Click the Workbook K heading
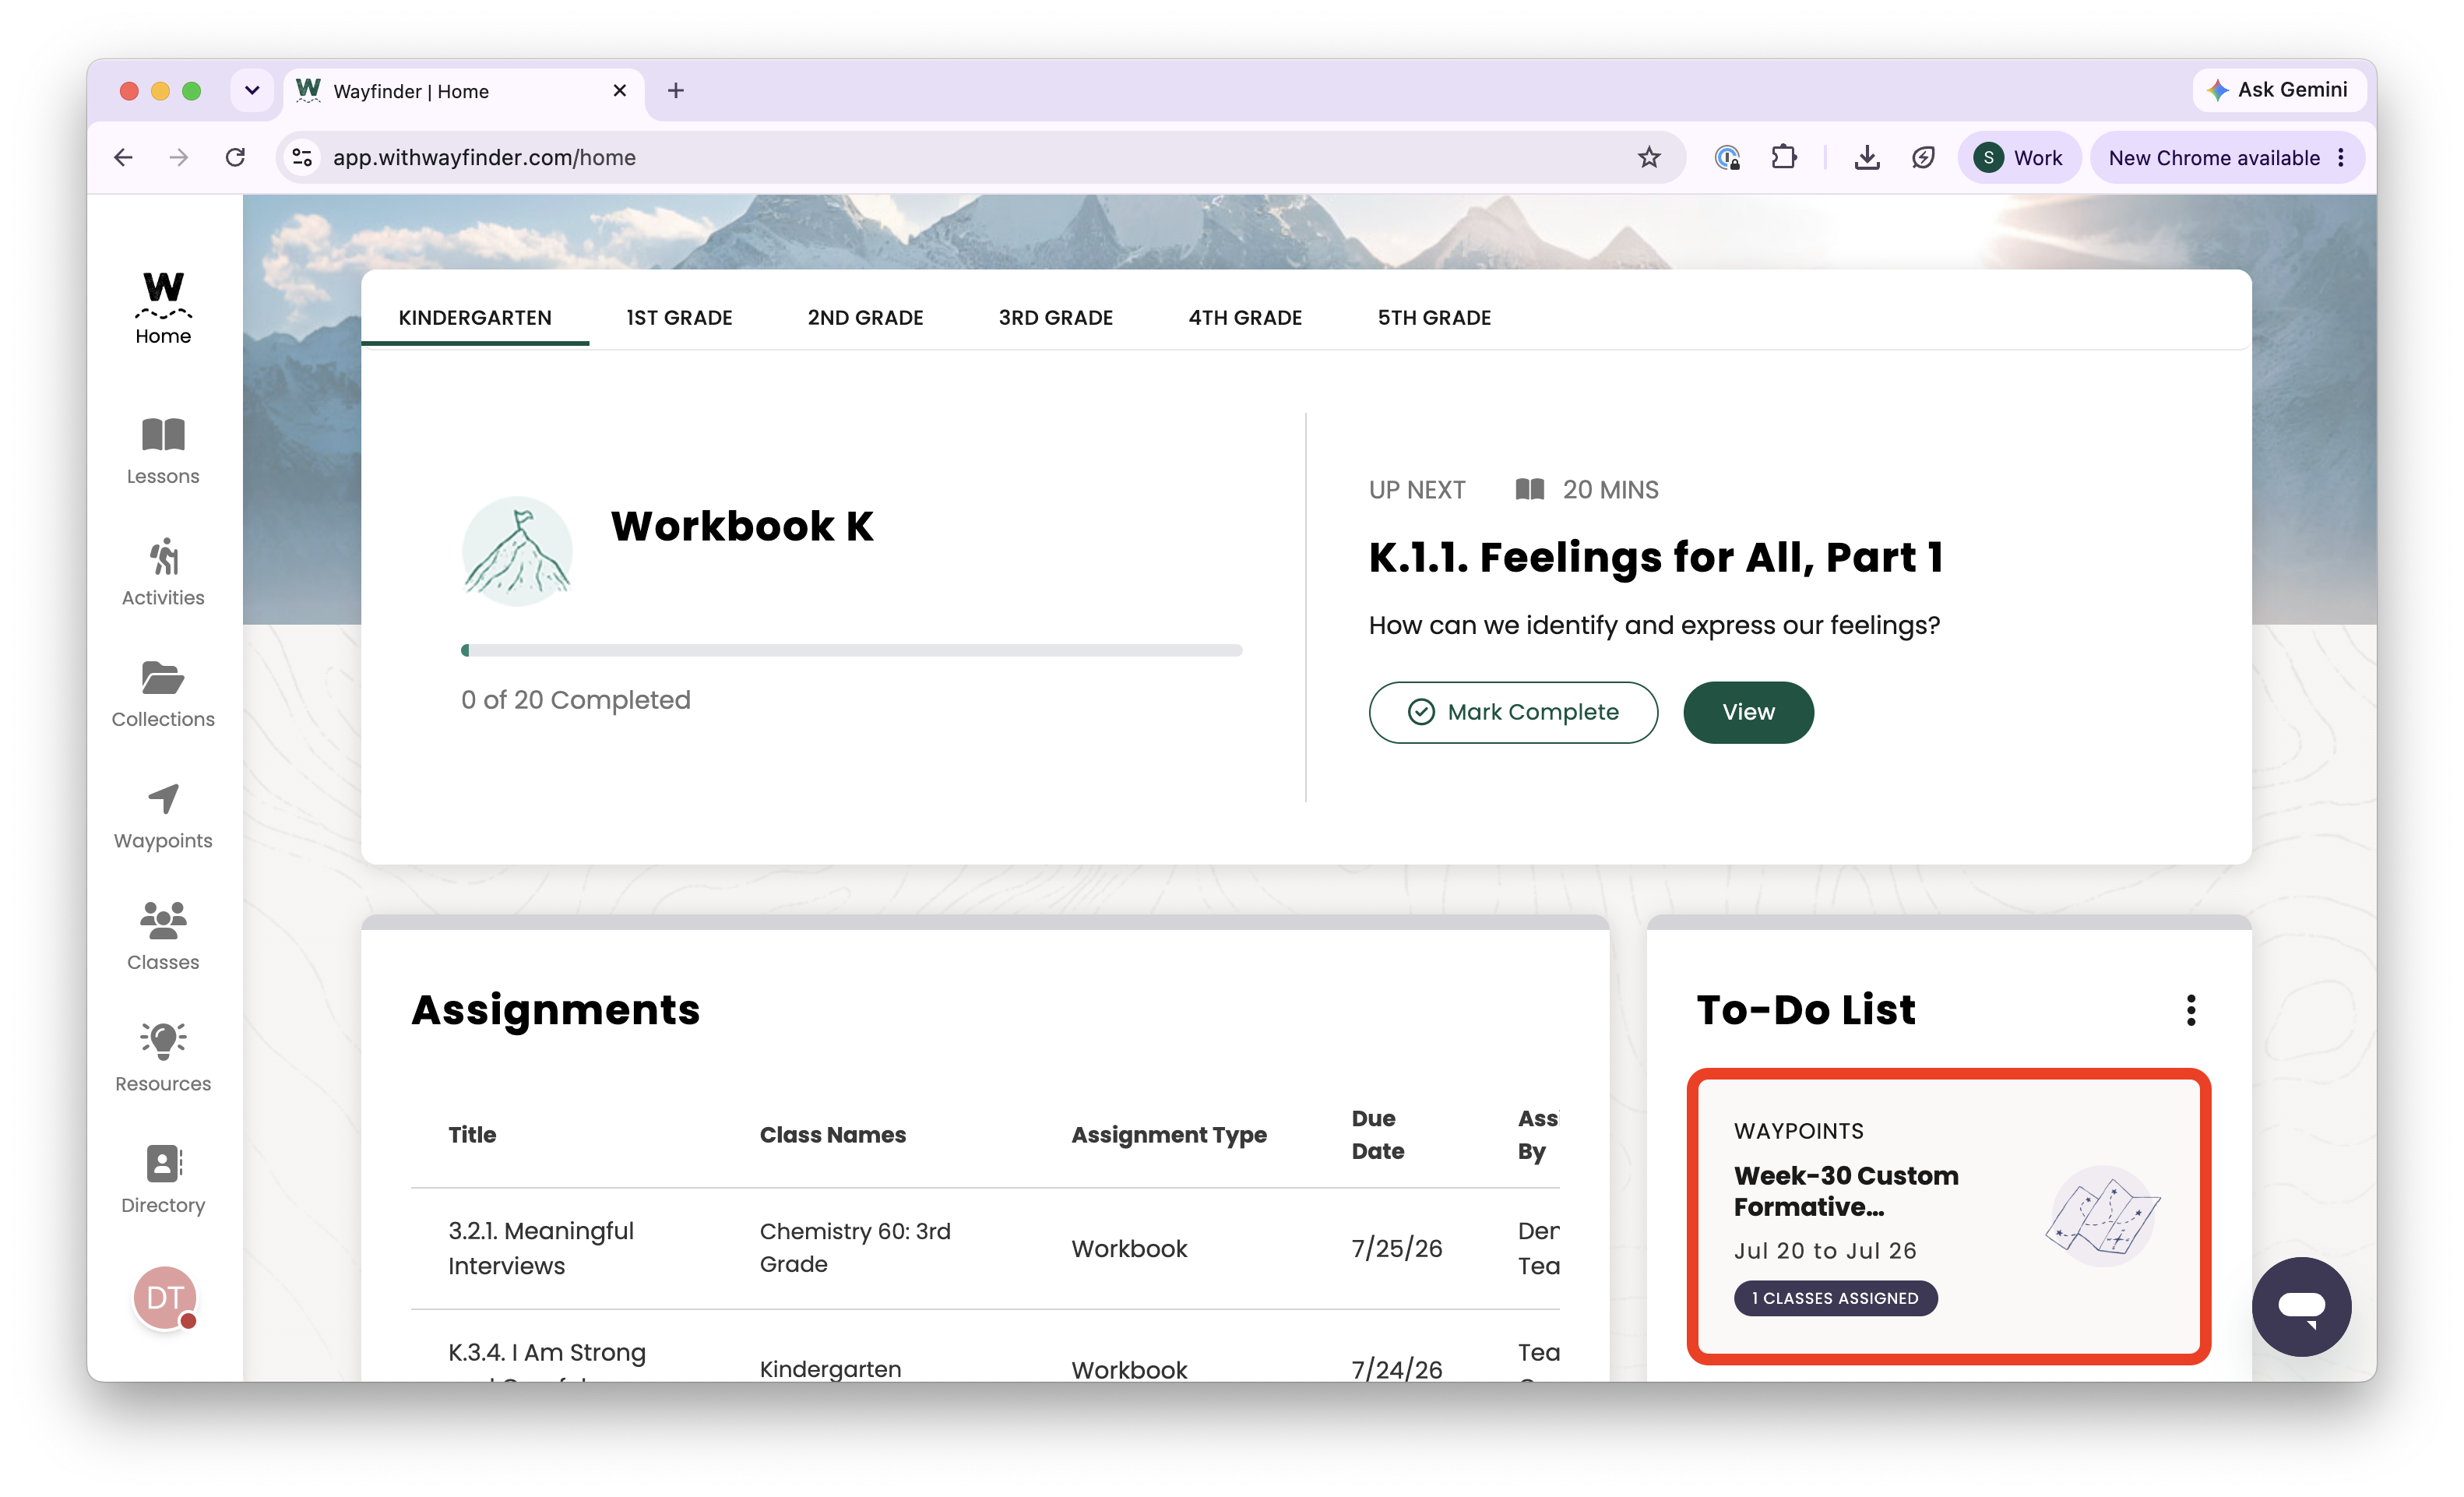This screenshot has width=2464, height=1497. (x=742, y=526)
